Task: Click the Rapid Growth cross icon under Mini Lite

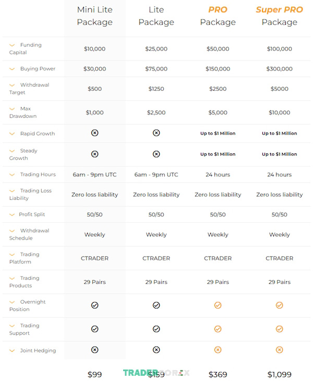Action: click(x=95, y=133)
